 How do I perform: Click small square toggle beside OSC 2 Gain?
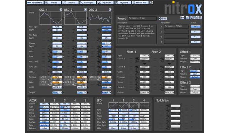tap(86, 85)
